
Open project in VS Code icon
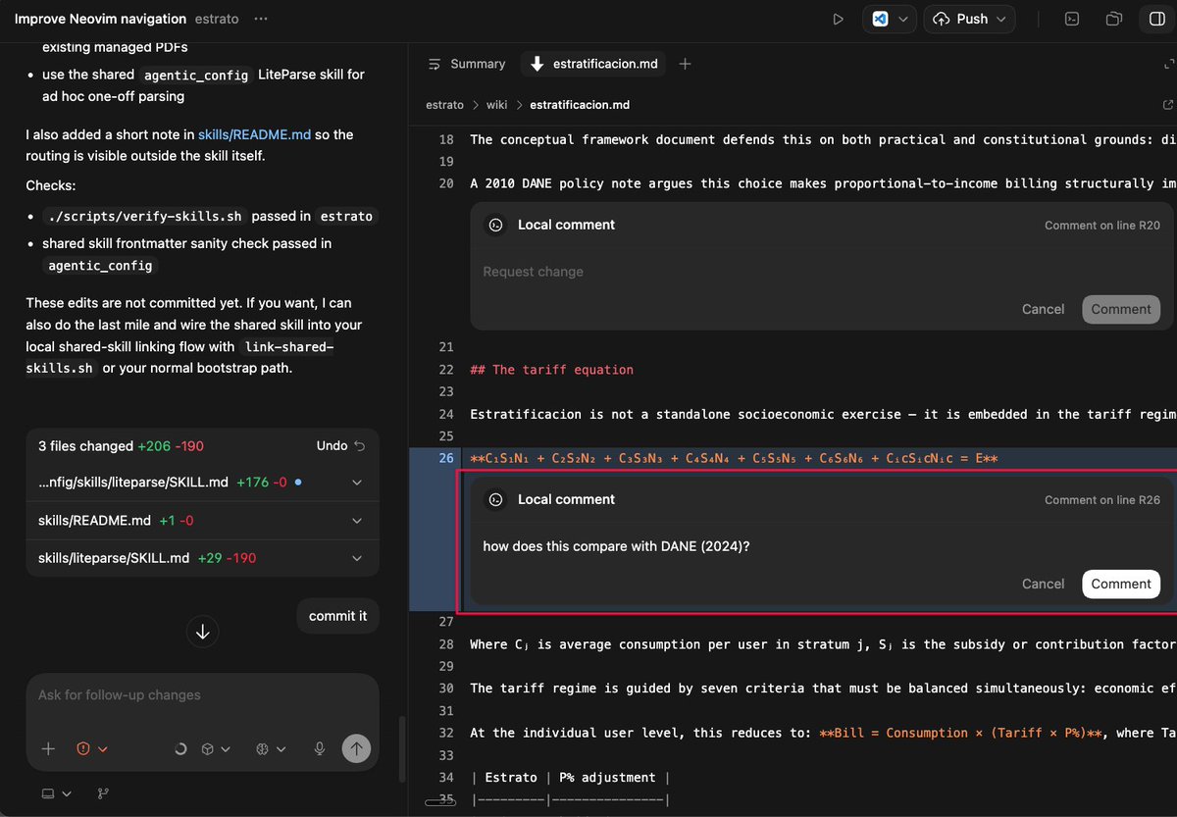(x=880, y=19)
